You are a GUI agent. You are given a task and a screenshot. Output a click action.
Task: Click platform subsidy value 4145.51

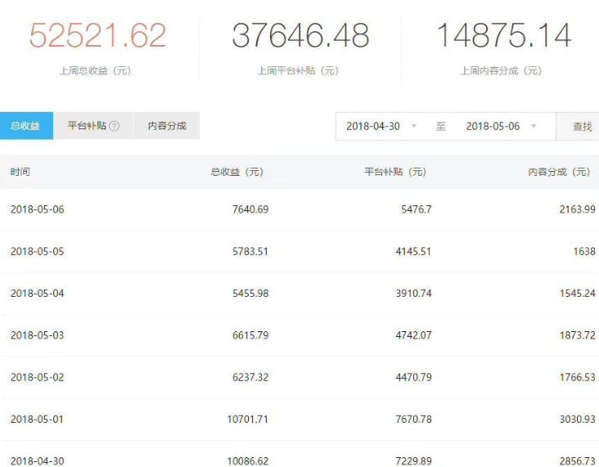414,251
